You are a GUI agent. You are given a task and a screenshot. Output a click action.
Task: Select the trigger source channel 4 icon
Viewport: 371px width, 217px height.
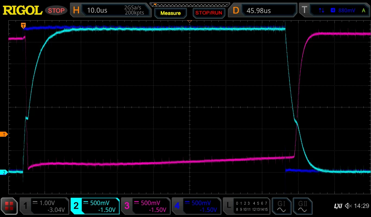tap(333, 10)
